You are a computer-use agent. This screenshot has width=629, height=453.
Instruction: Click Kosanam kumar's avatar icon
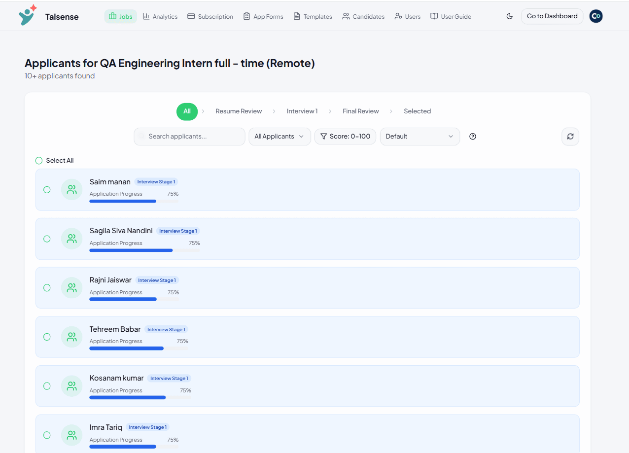(72, 386)
